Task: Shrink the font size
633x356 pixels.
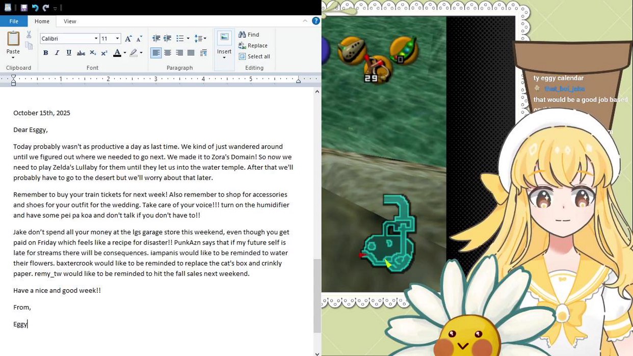Action: (x=139, y=39)
